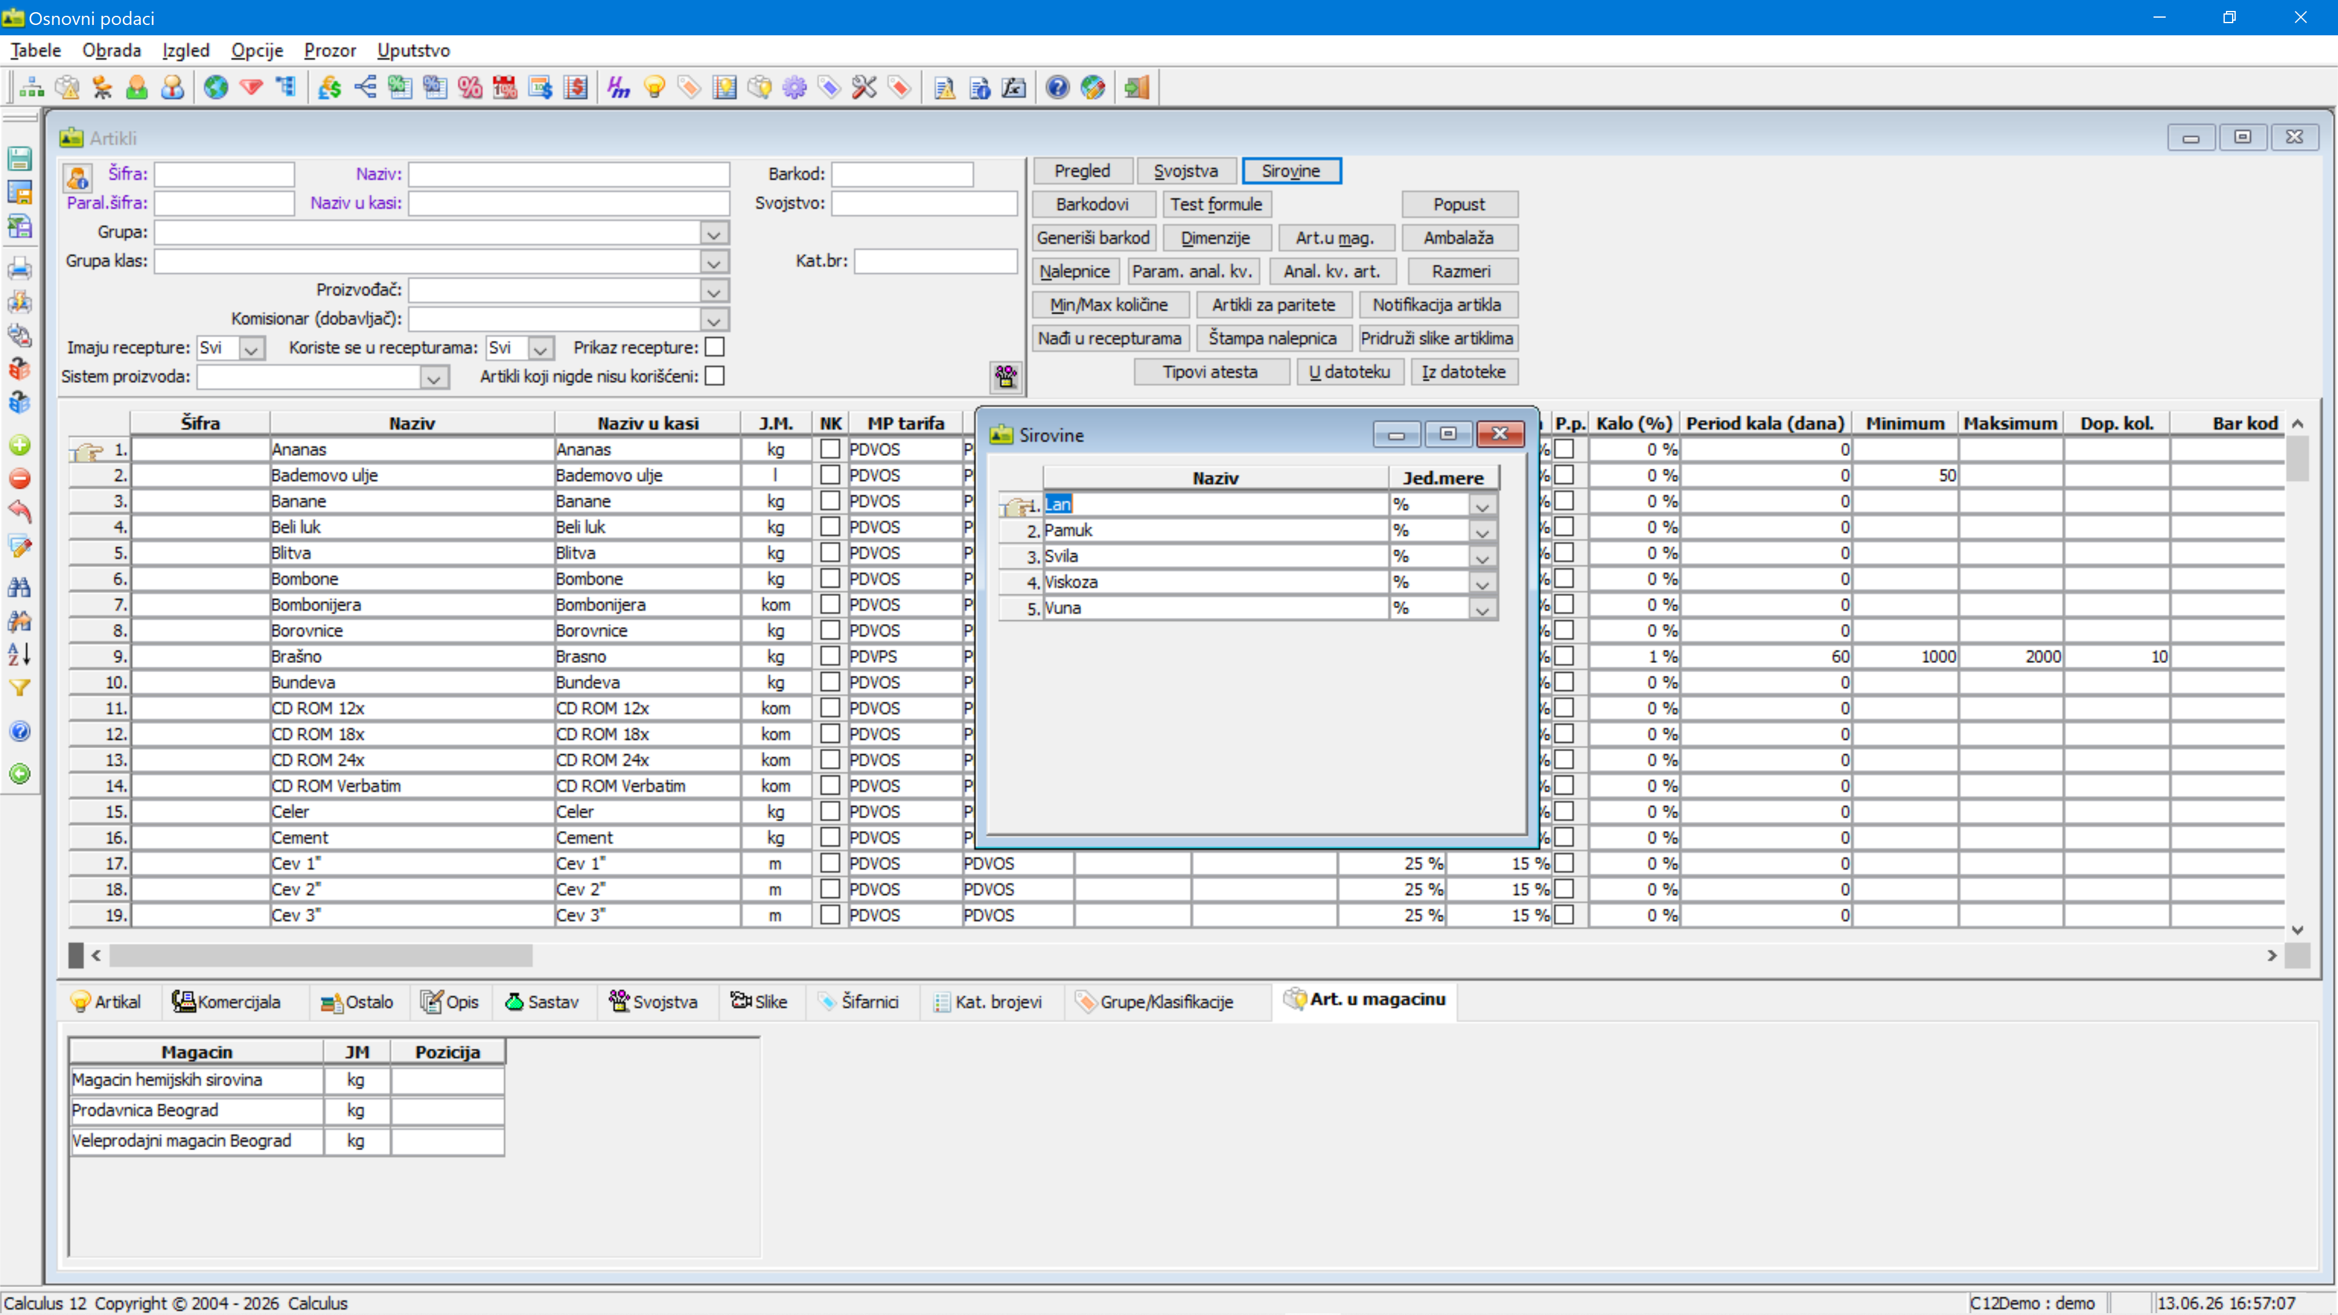
Task: Check the Prikaz recepture checkbox
Action: (715, 348)
